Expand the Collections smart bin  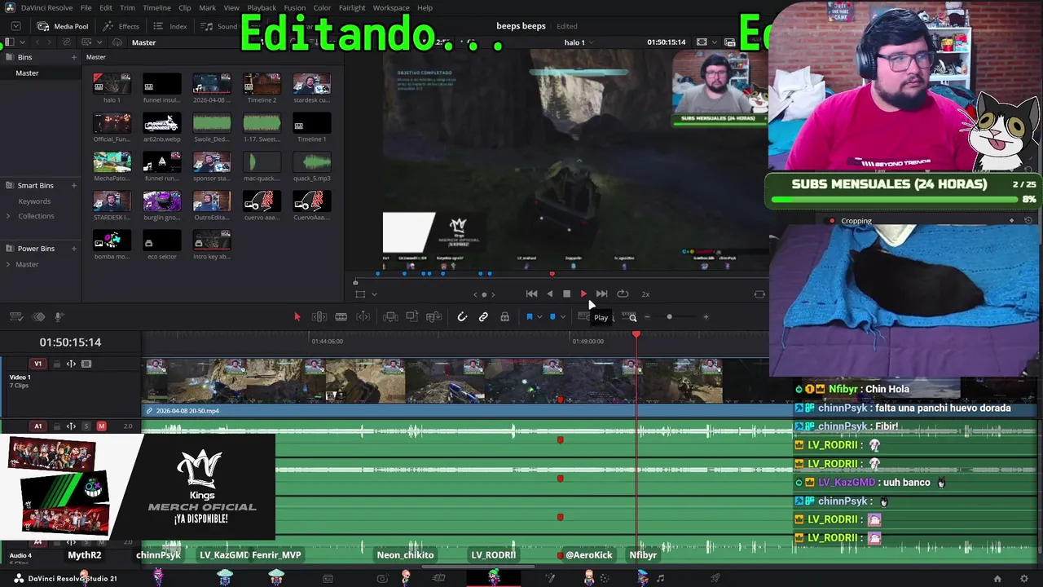(x=8, y=216)
